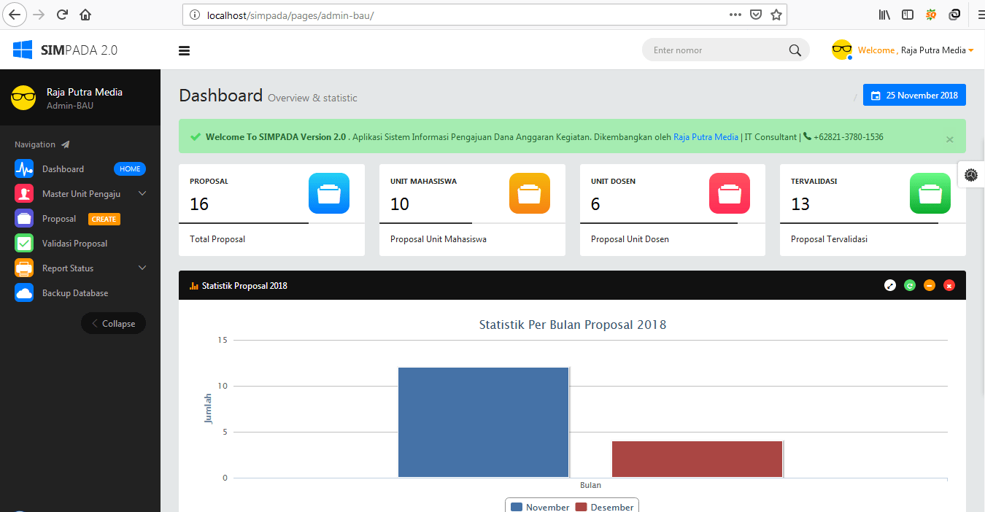Click the pin icon next to Navigation

pos(65,144)
